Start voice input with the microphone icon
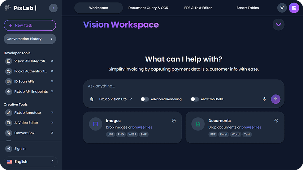303x170 pixels. [264, 99]
